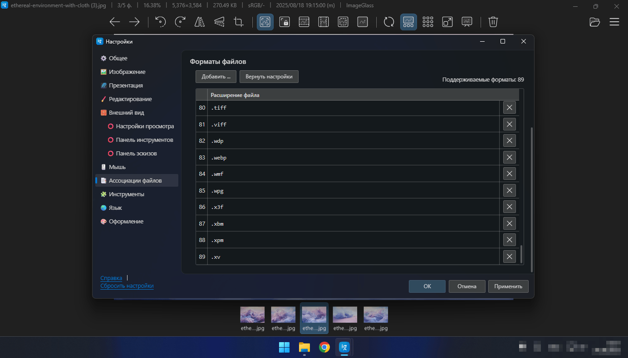Open the Общее settings section

click(137, 58)
